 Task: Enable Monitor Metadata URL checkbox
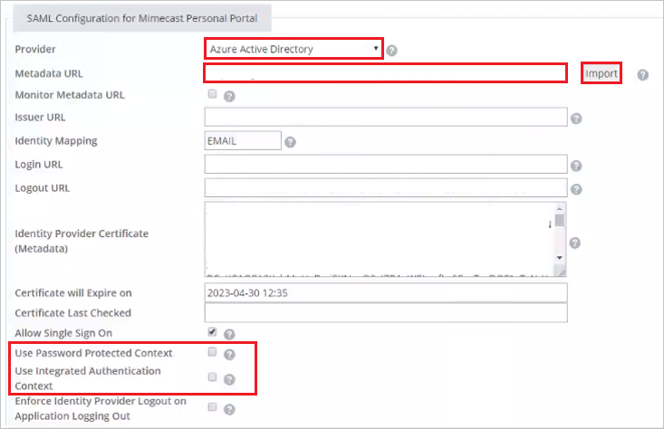(x=213, y=94)
